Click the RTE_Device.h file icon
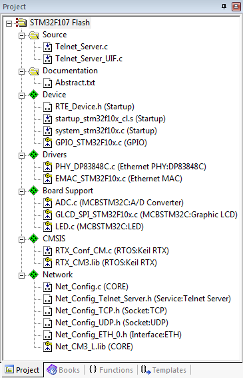Image resolution: width=243 pixels, height=378 pixels. (48, 107)
